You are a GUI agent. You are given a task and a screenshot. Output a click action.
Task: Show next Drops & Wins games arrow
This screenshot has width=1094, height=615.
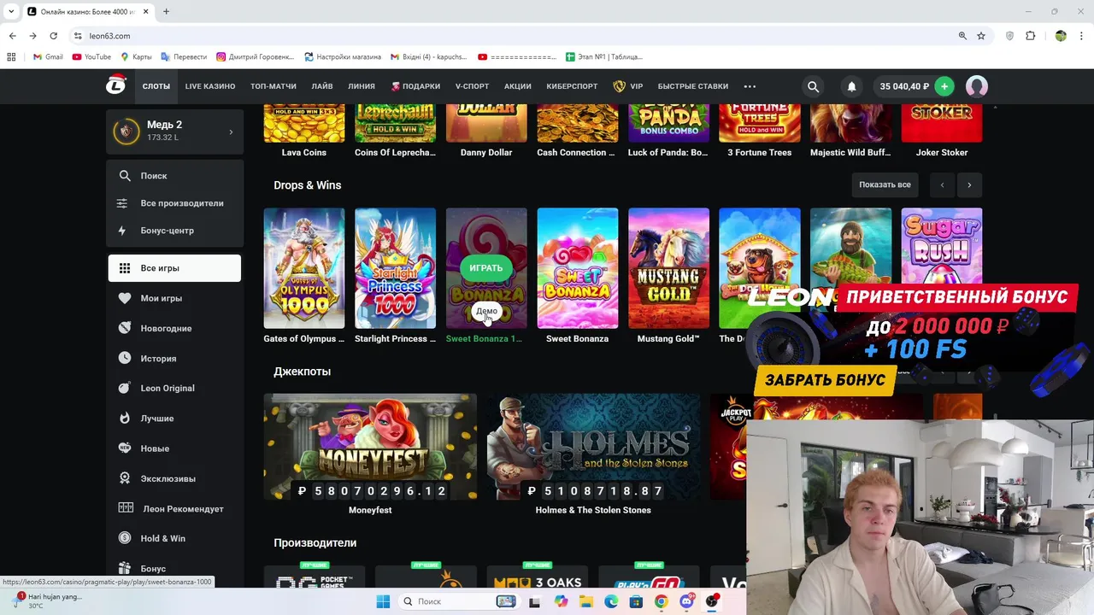pos(969,184)
